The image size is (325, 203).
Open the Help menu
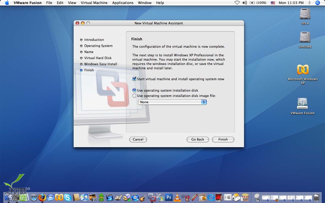160,3
